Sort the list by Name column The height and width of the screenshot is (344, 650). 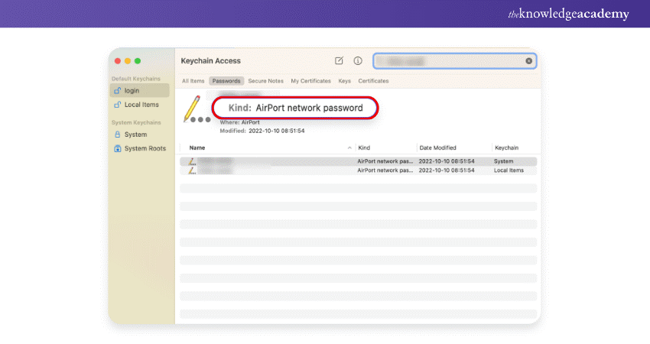click(x=197, y=148)
